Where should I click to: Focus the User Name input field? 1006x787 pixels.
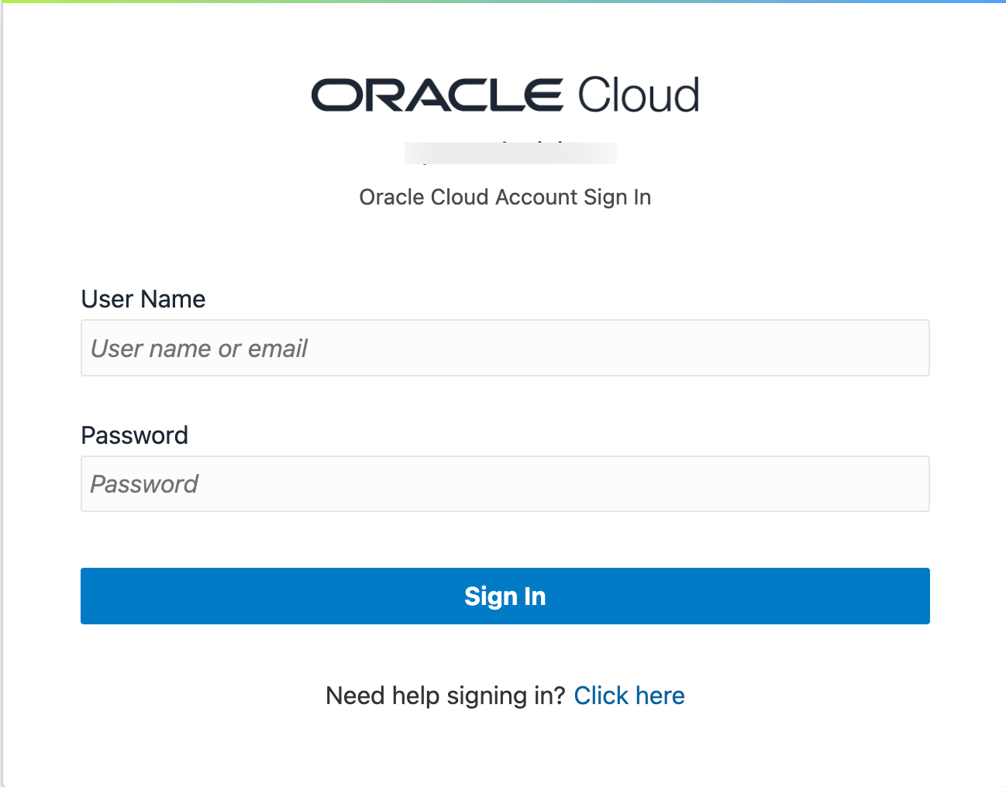[505, 348]
